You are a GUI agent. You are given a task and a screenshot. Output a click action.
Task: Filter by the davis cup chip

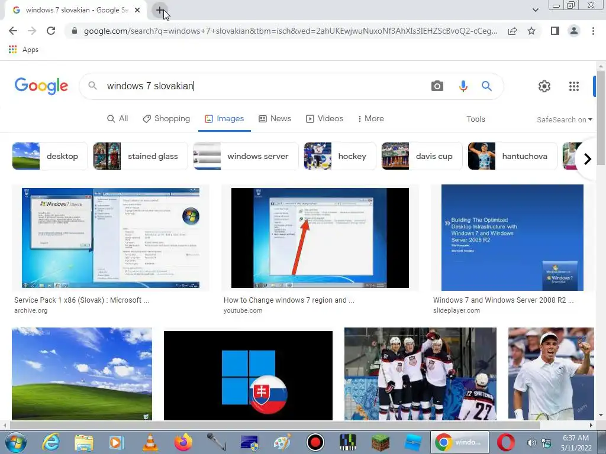click(x=421, y=156)
